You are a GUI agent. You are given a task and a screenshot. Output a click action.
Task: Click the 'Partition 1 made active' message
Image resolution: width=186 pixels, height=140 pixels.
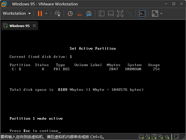(36, 118)
